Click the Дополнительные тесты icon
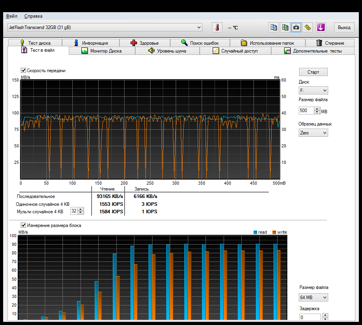Screen dimensions: 362x325 287,51
